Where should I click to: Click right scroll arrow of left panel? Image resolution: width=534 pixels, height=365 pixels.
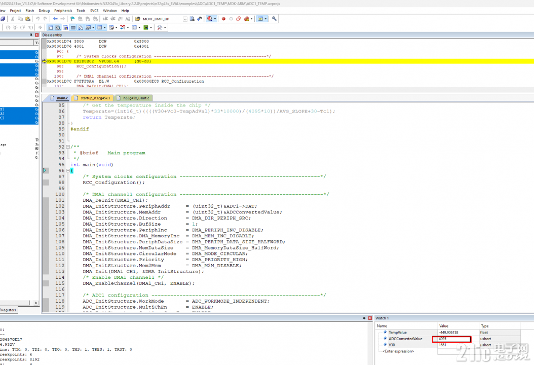36,303
